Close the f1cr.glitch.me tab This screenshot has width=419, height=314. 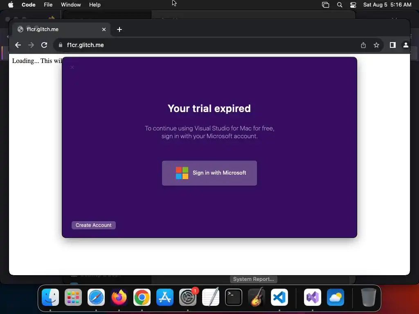104,29
